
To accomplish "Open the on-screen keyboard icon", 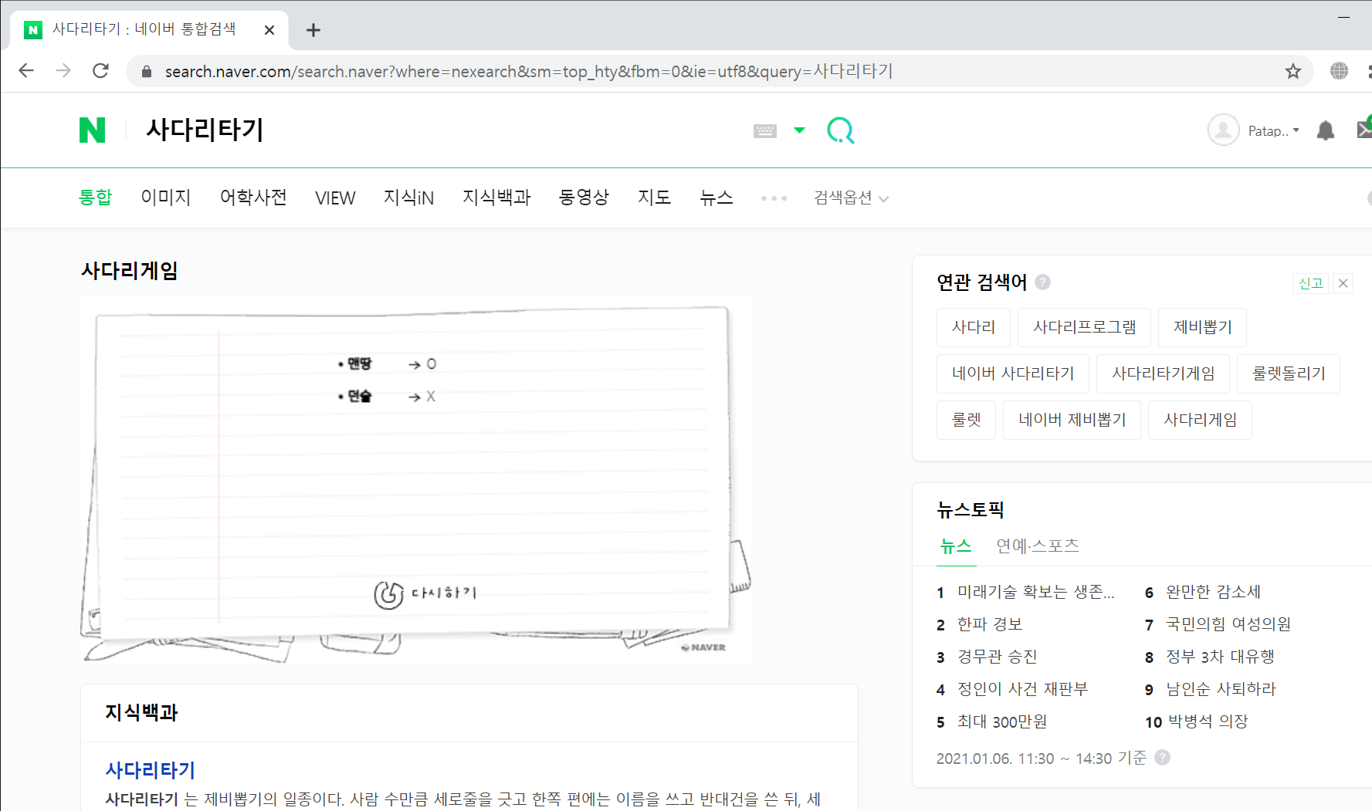I will [x=764, y=130].
